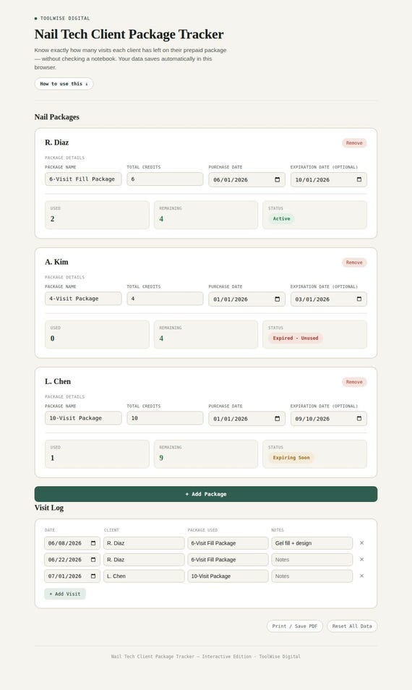
Task: Remove the L. Chen package
Action: pyautogui.click(x=354, y=382)
